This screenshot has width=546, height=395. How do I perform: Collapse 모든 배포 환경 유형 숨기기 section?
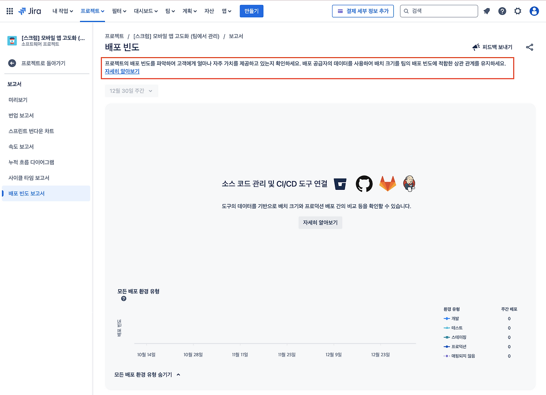pos(147,374)
